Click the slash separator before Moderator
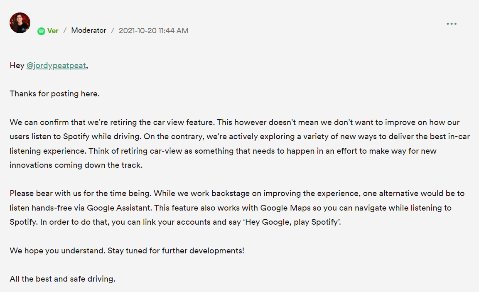Screen dimensions: 479x292 coord(65,31)
